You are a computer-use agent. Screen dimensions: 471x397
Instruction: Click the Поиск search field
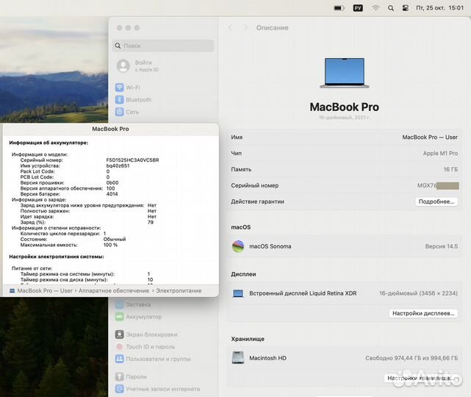click(x=163, y=46)
